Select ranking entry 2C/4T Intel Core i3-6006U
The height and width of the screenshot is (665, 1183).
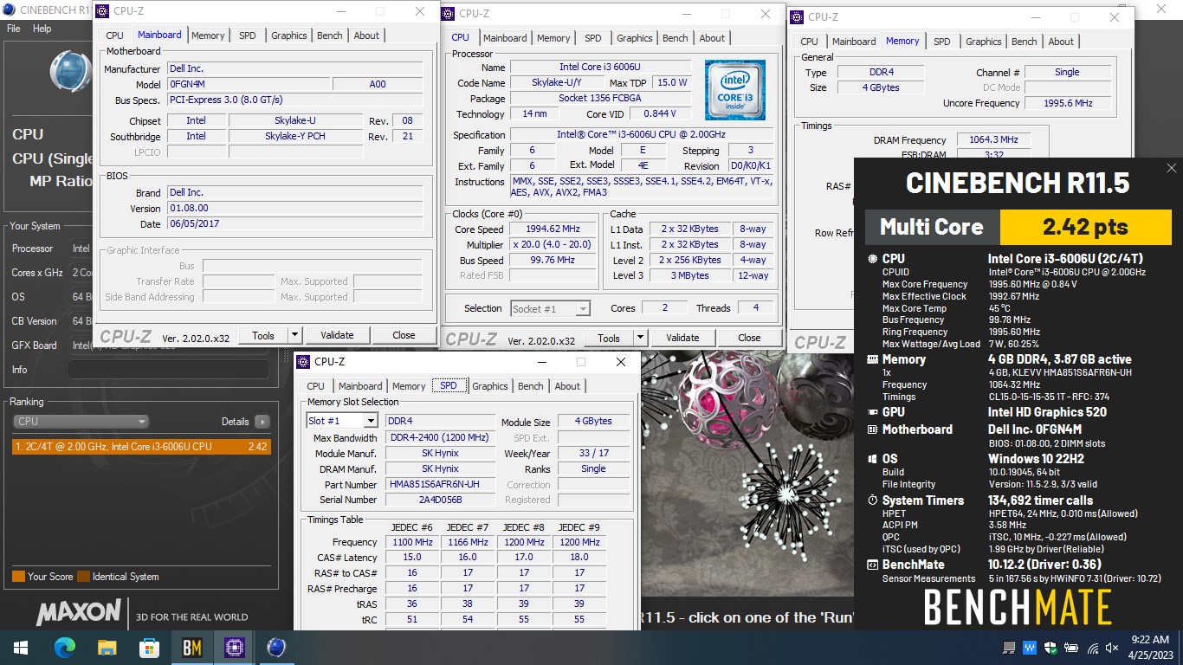tap(141, 447)
